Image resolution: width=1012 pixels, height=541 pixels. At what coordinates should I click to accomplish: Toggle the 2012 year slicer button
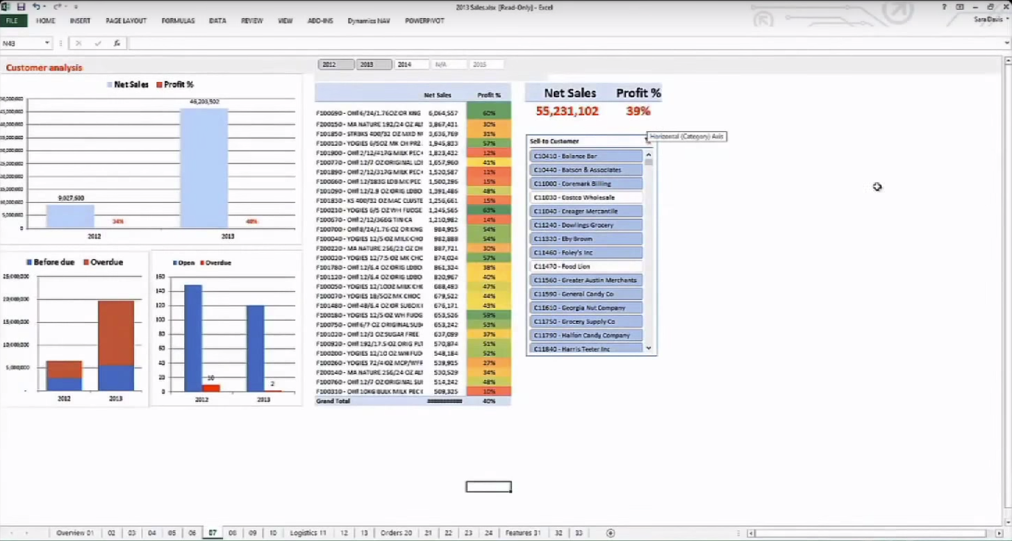coord(336,65)
